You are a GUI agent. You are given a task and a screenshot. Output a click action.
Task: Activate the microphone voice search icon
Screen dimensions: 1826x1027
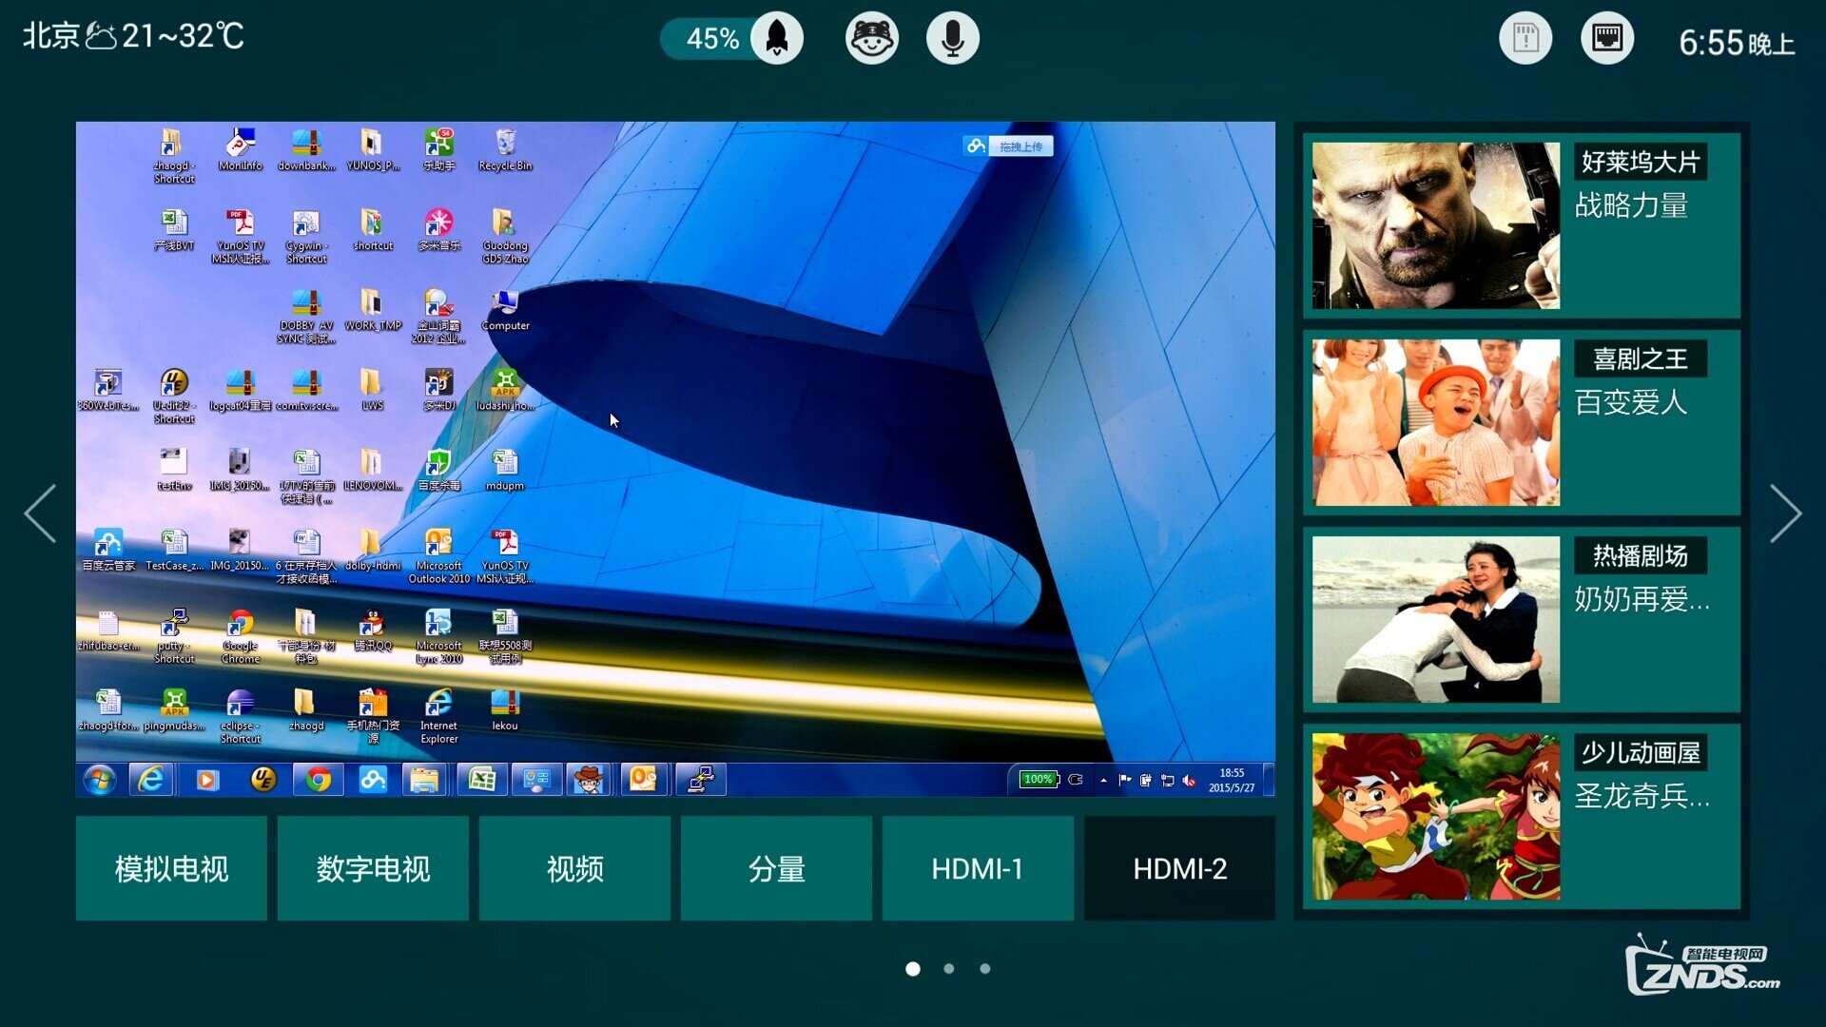click(952, 38)
